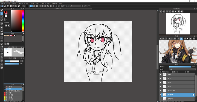This screenshot has width=197, height=102.
Task: Open color palette circle icon under RGB values
Action: (x=6, y=25)
